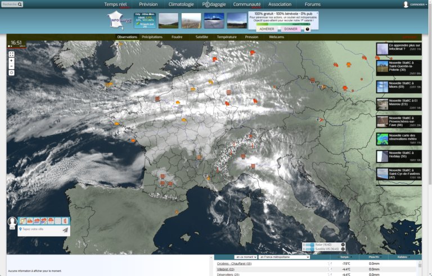The width and height of the screenshot is (432, 276).
Task: Select the sunny weather report icon
Action: pyautogui.click(x=23, y=221)
